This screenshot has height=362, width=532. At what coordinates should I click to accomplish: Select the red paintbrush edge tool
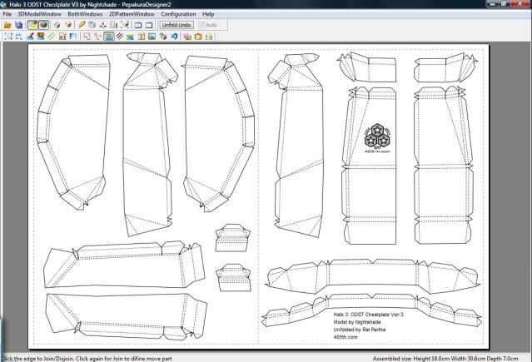point(30,37)
